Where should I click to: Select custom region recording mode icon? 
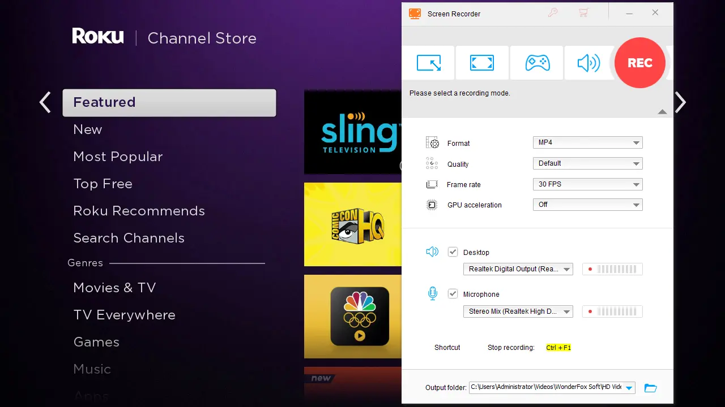point(428,63)
